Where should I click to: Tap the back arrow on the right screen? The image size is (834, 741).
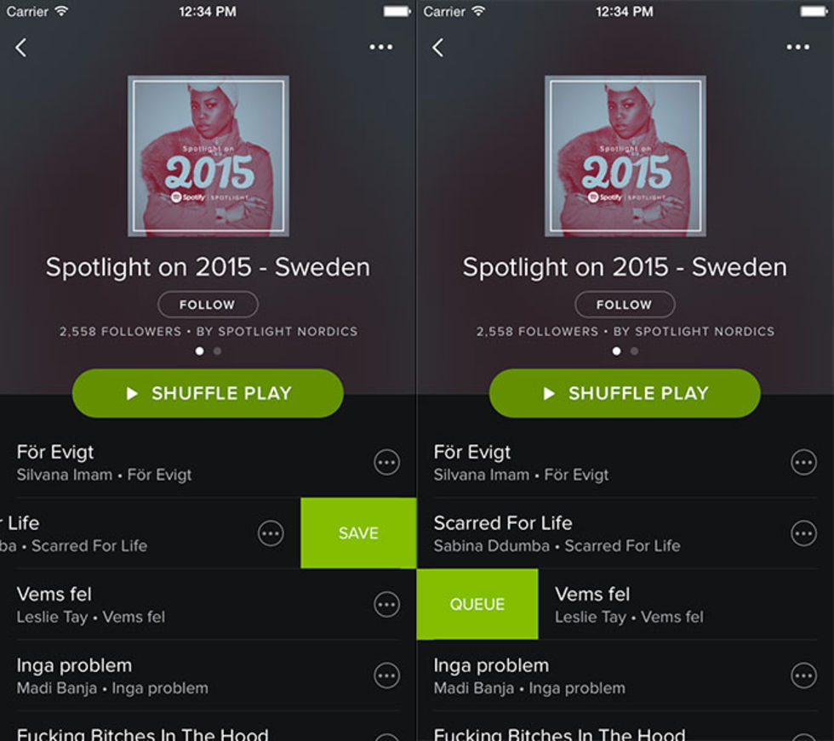(x=438, y=48)
